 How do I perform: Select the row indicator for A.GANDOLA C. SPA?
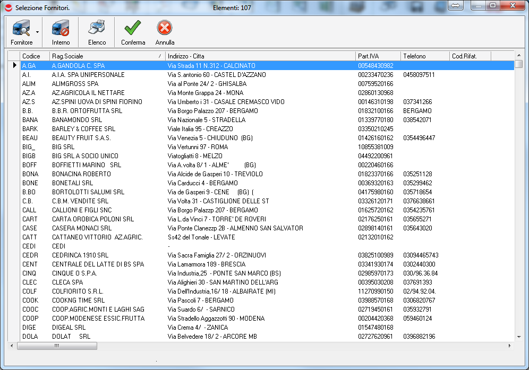tap(14, 65)
